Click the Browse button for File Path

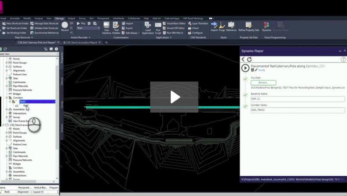pyautogui.click(x=263, y=83)
